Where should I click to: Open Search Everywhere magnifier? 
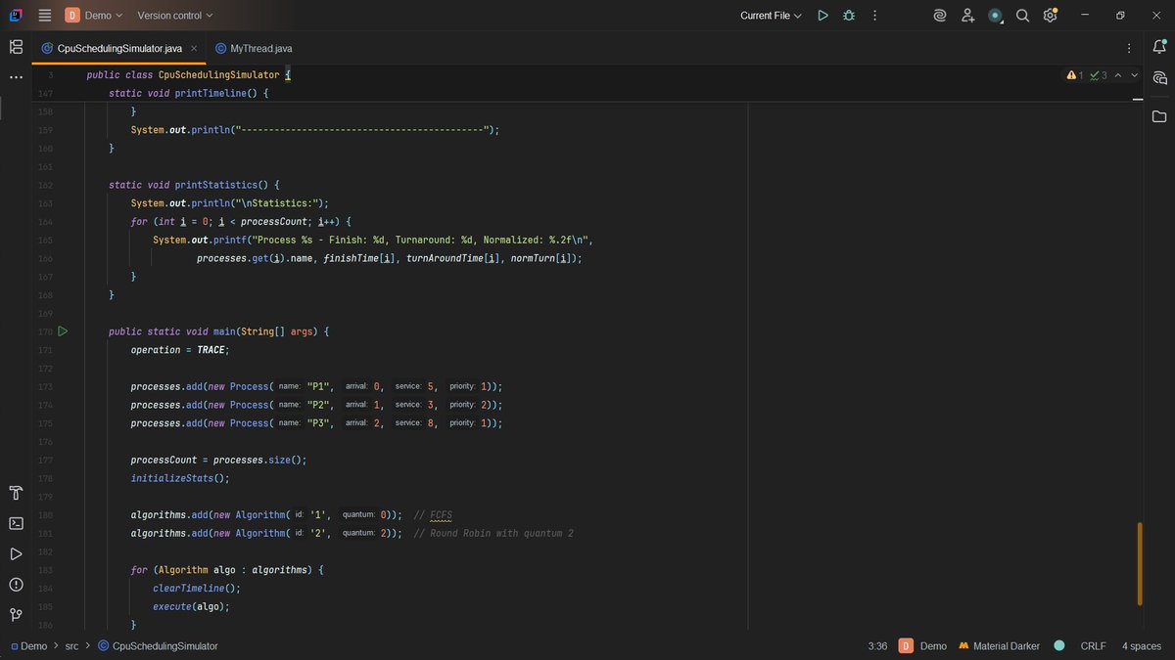point(1022,16)
